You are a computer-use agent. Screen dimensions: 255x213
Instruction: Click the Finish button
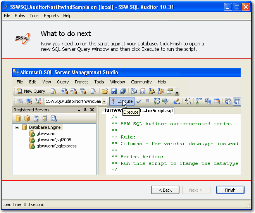230,190
